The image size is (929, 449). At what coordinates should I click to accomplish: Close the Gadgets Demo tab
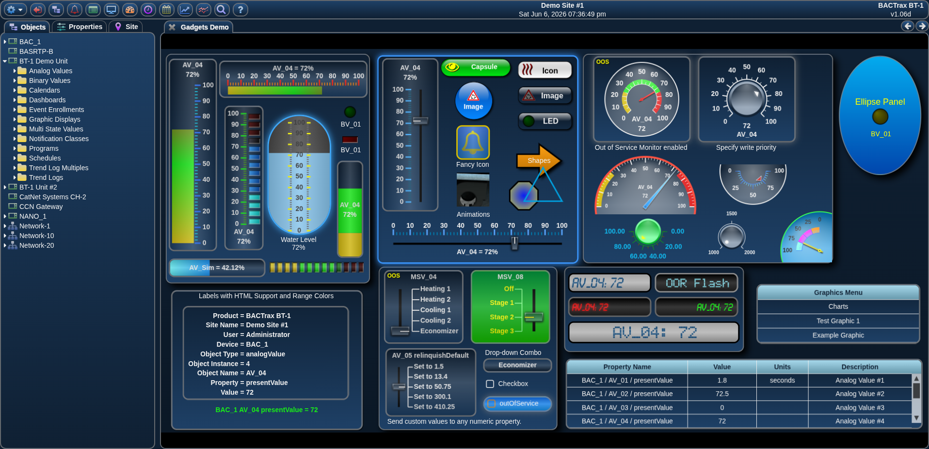point(172,27)
